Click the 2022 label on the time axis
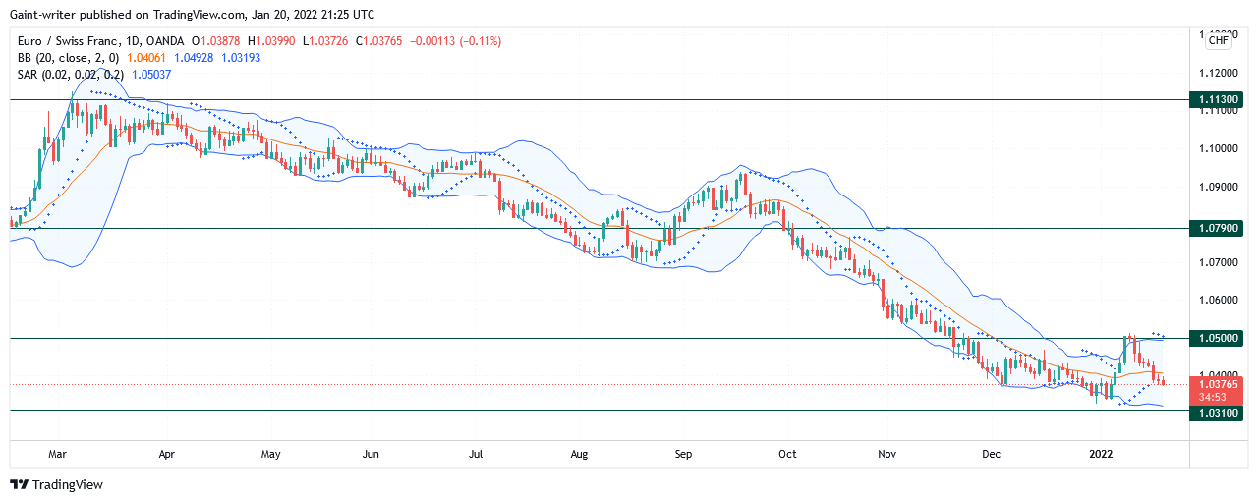The height and width of the screenshot is (502, 1258). point(1102,455)
